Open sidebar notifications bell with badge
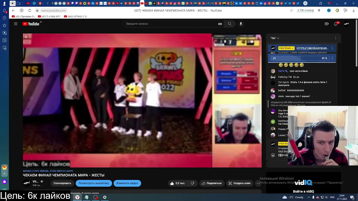The height and width of the screenshot is (201, 358). click(x=4, y=11)
